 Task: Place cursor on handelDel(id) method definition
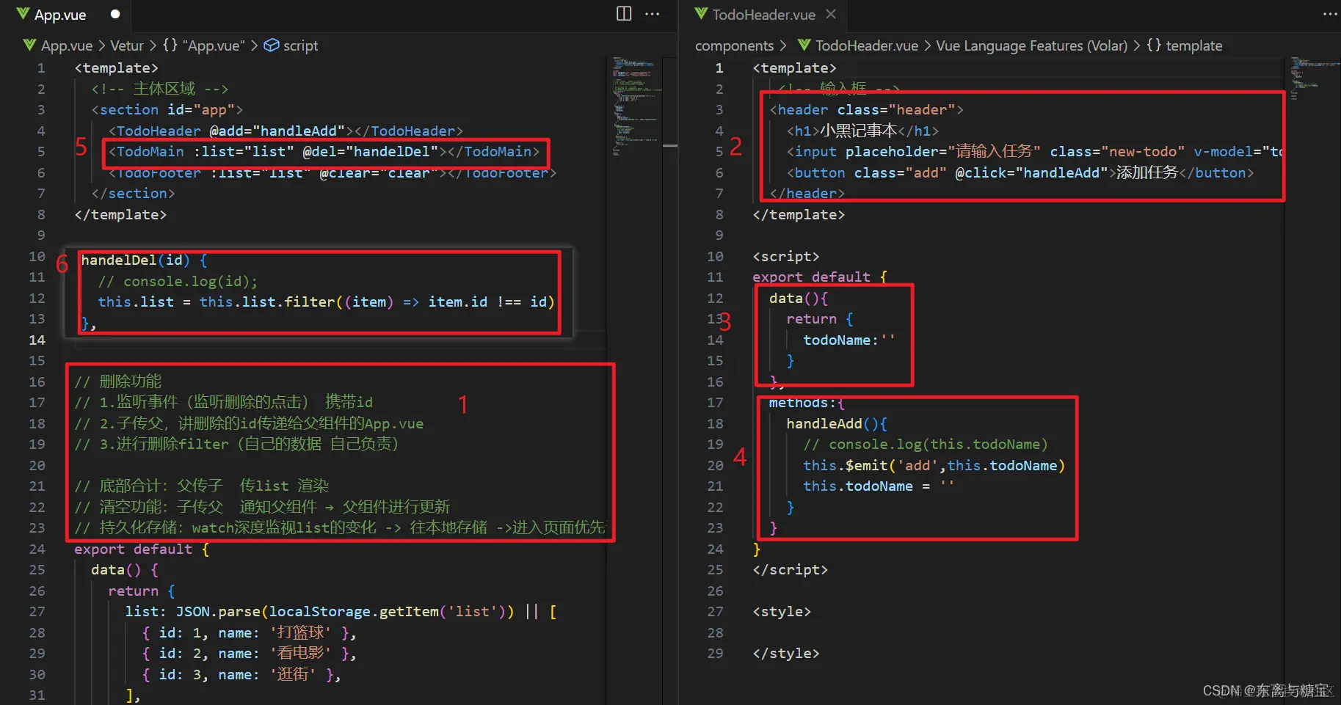[x=136, y=260]
